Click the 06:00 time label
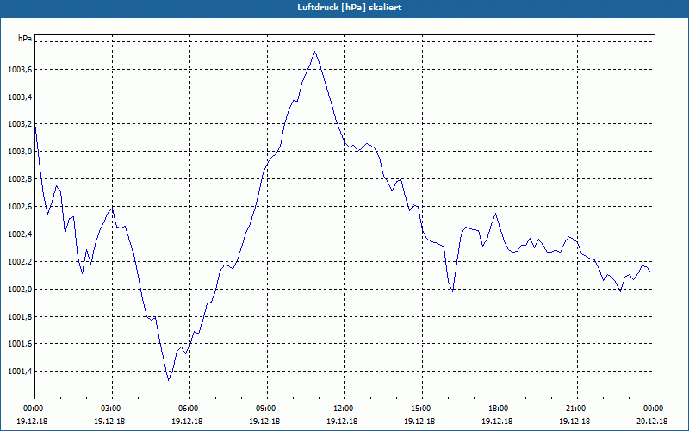Viewport: 689px width, 431px height. point(189,409)
